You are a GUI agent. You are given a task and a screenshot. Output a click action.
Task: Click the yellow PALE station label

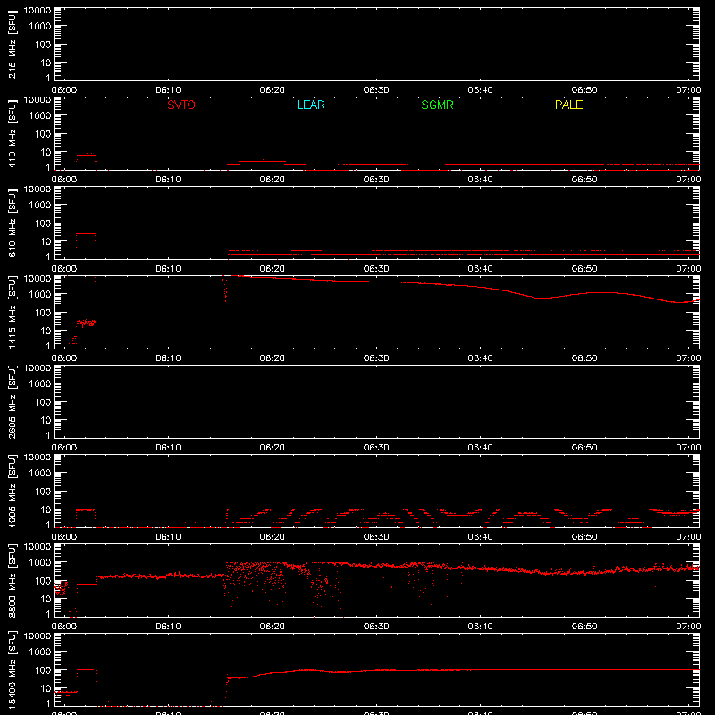click(568, 105)
